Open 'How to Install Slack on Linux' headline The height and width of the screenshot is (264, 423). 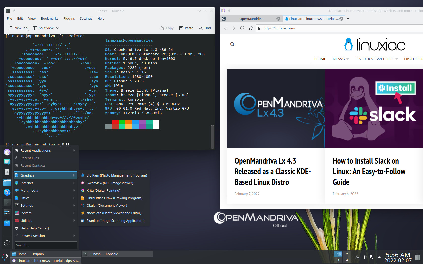369,171
